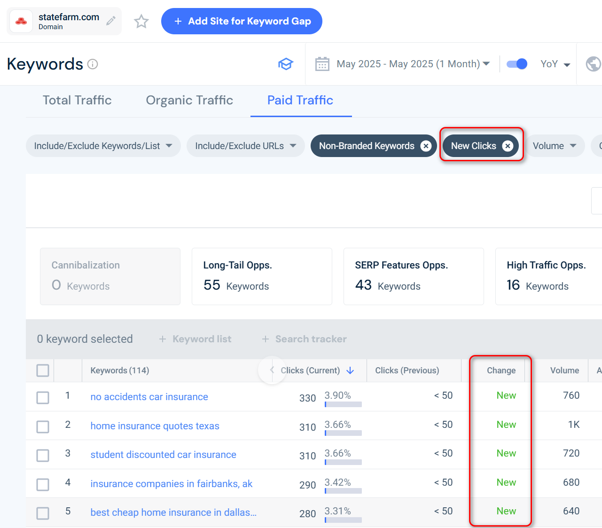The width and height of the screenshot is (602, 528).
Task: Click the pencil edit icon beside statefarm.com
Action: [x=111, y=21]
